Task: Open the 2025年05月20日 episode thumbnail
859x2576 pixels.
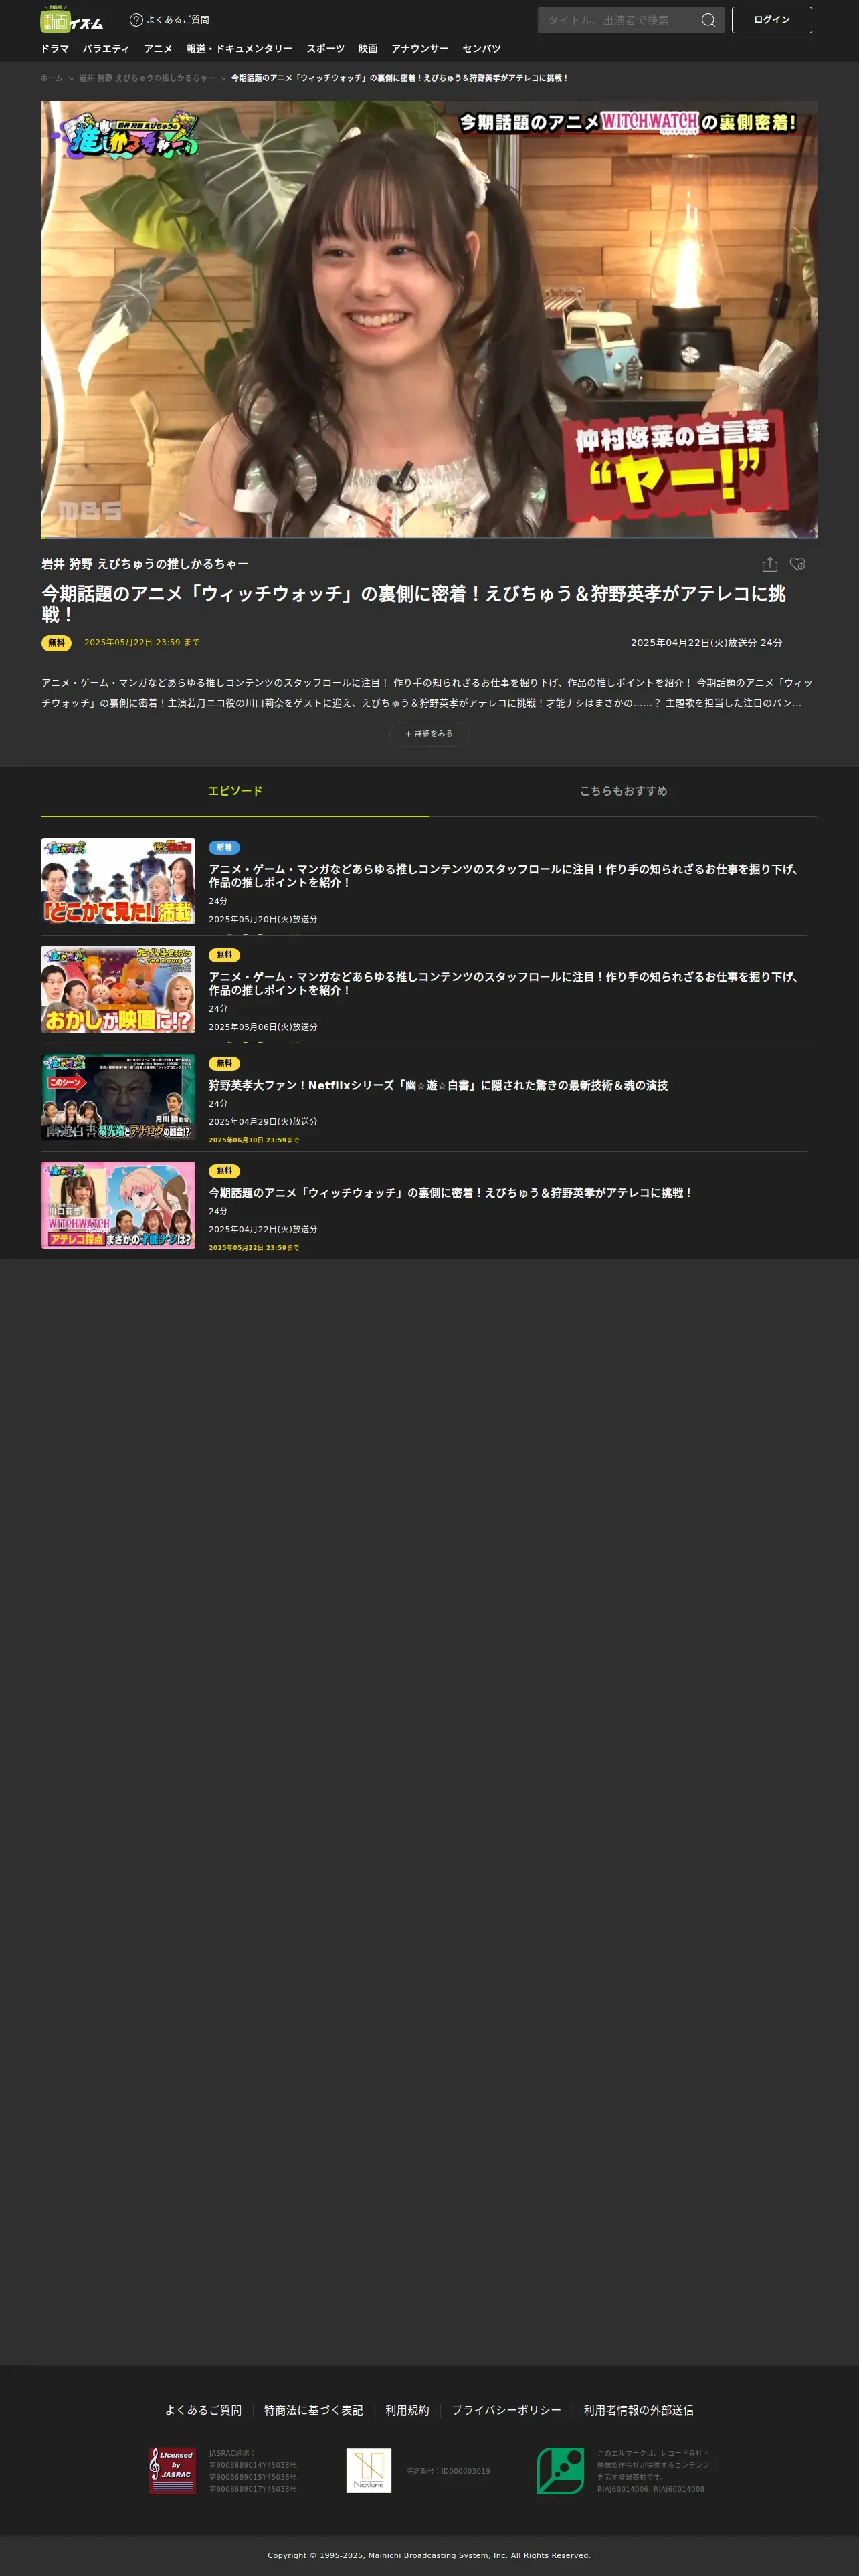Action: pyautogui.click(x=118, y=881)
